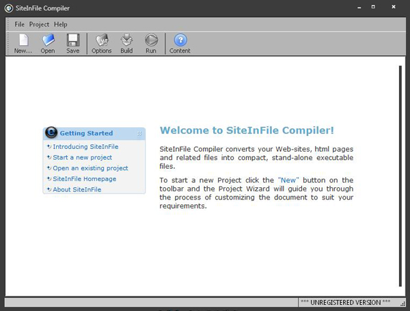Open the Project menu
Image resolution: width=410 pixels, height=311 pixels.
point(39,25)
